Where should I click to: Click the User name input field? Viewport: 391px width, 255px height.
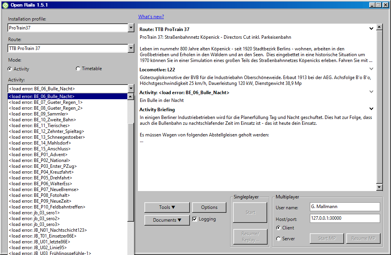pyautogui.click(x=344, y=207)
